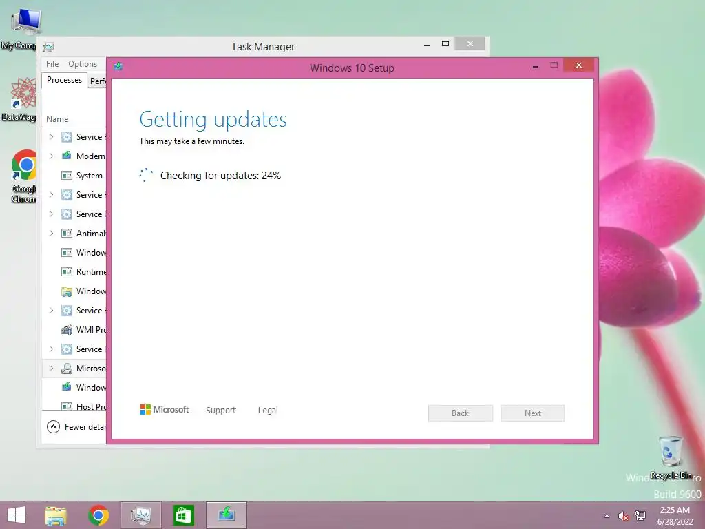Screen dimensions: 705x529
Task: Collapse Task Manager with Fewer details
Action: [76, 426]
